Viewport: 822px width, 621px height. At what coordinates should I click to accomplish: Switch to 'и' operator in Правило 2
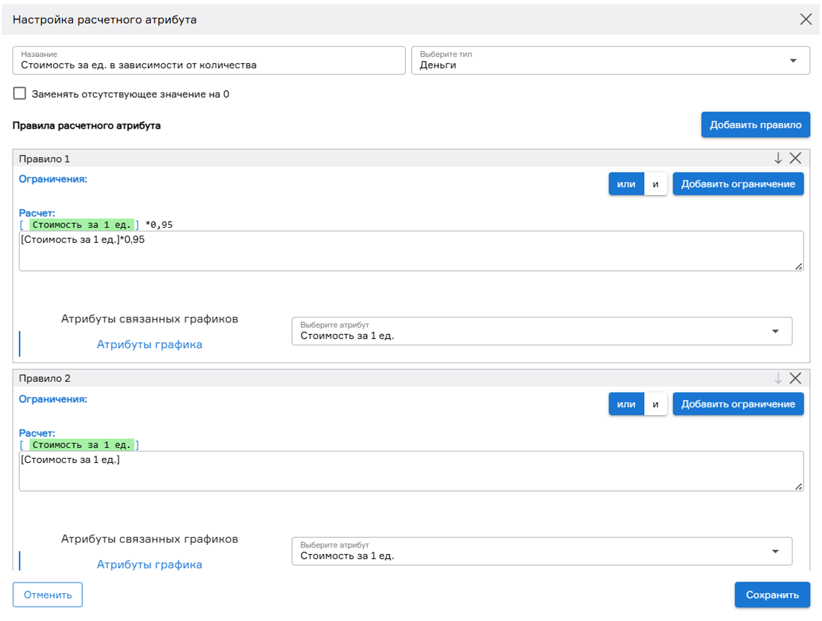coord(655,404)
